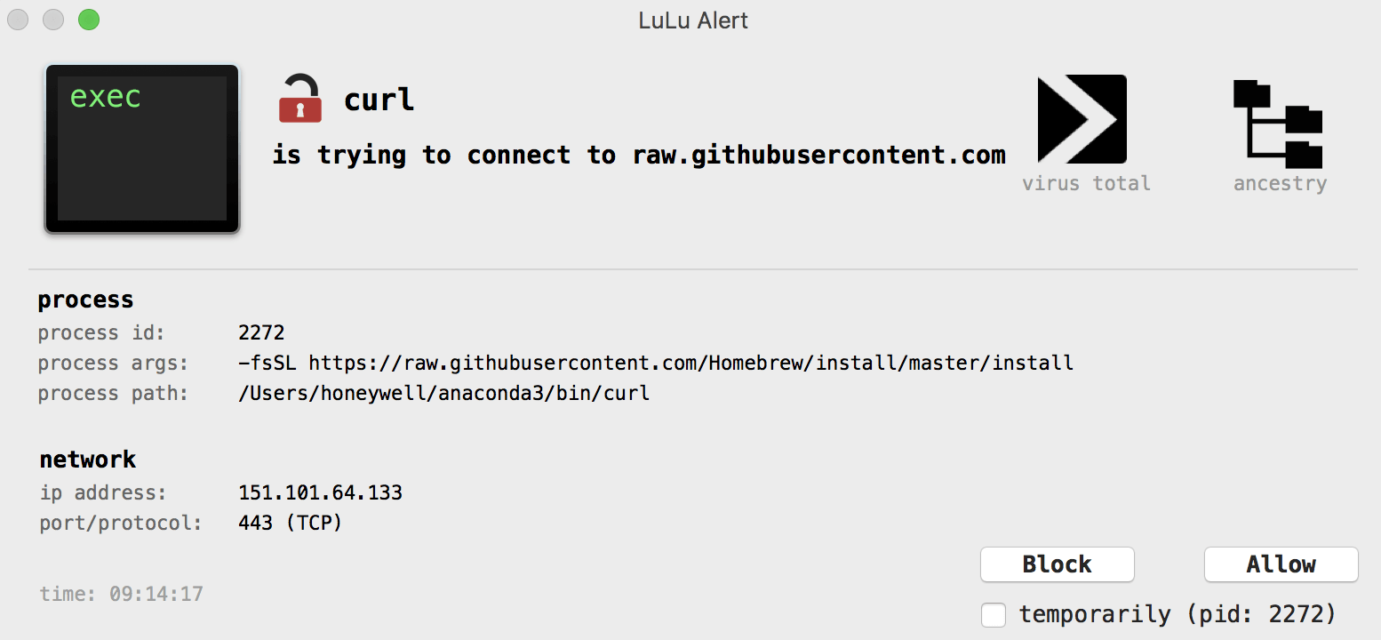The width and height of the screenshot is (1381, 640).
Task: Click the process id value 2272
Action: [x=261, y=332]
